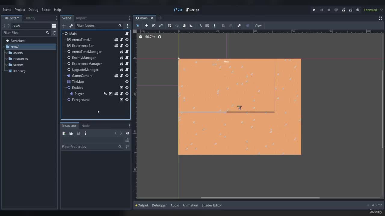This screenshot has height=216, width=385.
Task: Toggle visibility of the ArenaTimeUI node
Action: click(x=127, y=40)
